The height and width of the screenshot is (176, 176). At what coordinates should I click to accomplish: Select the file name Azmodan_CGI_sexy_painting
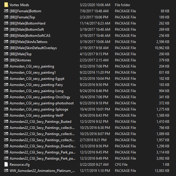pyautogui.click(x=32, y=66)
